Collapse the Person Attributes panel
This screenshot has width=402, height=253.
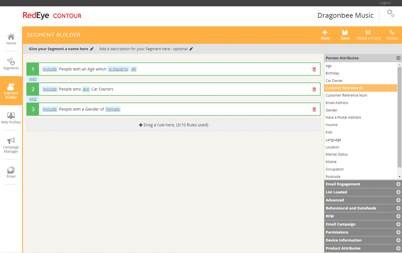(x=398, y=58)
